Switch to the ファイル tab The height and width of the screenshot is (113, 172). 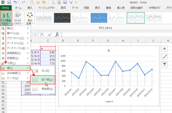[5, 8]
